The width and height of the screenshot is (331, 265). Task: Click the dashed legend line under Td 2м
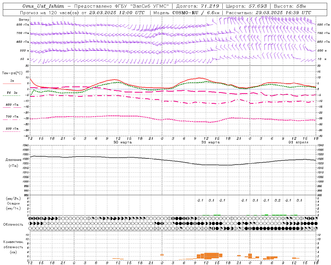[x=11, y=95]
